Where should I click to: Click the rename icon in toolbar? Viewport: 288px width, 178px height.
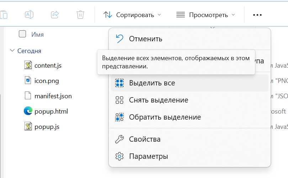29,15
